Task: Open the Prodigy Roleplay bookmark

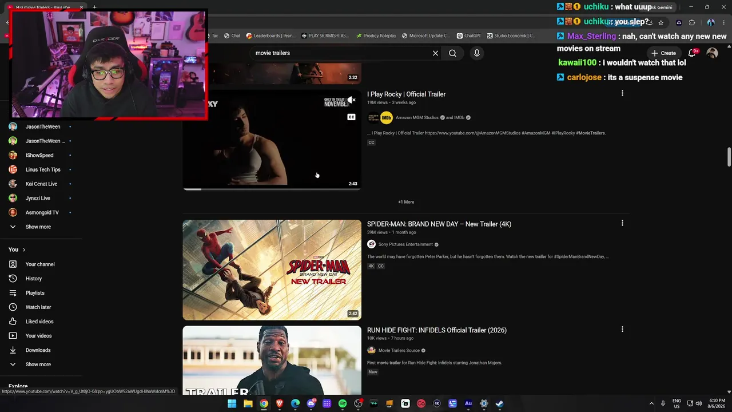Action: [376, 35]
